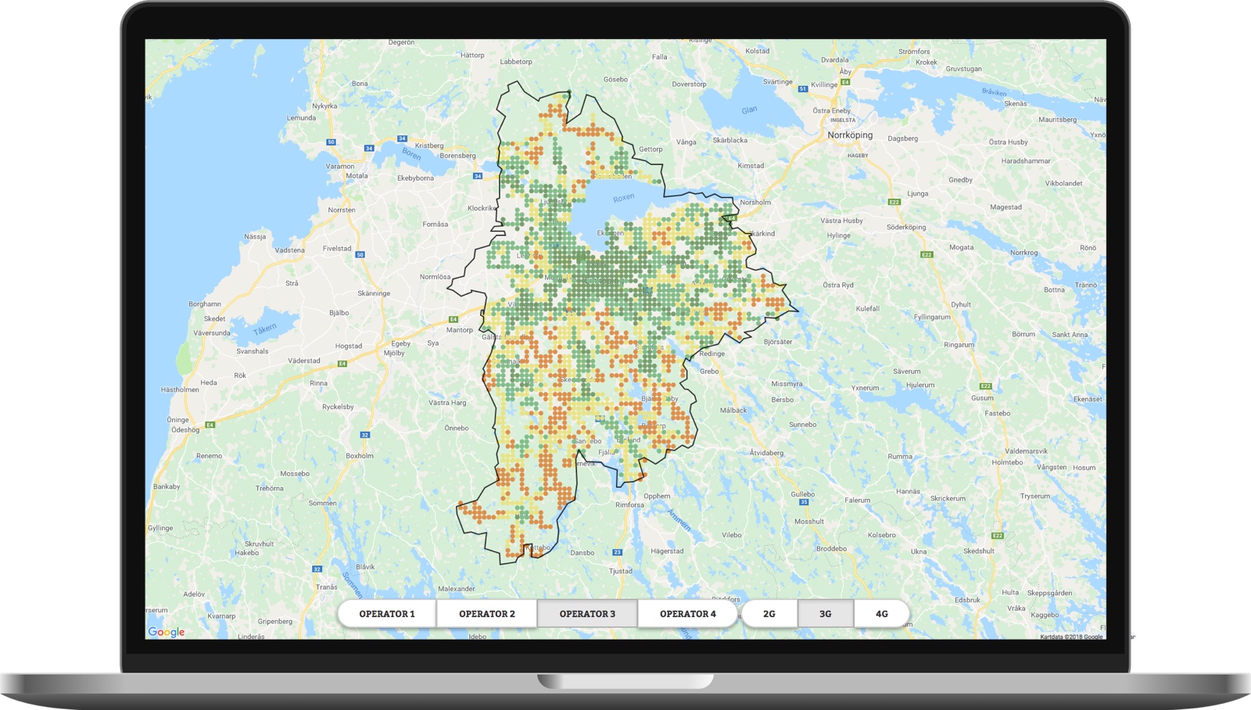Click the route 34 shield near Borensberg
The image size is (1251, 710).
(x=478, y=176)
